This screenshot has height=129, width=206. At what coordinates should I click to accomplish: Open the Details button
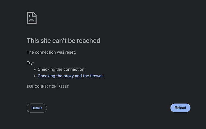tap(37, 108)
